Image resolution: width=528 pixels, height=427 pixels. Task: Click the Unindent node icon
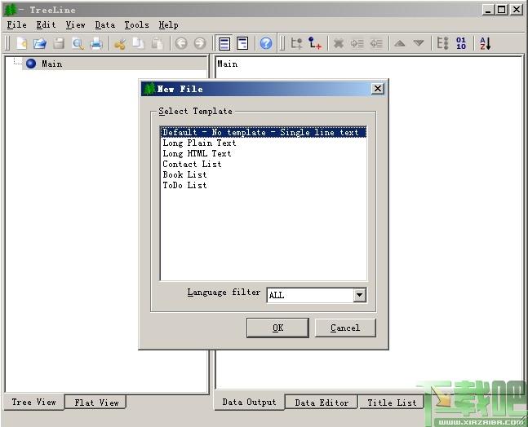tap(376, 43)
